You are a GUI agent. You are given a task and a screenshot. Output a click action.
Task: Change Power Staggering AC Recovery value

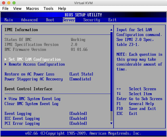click(x=80, y=79)
